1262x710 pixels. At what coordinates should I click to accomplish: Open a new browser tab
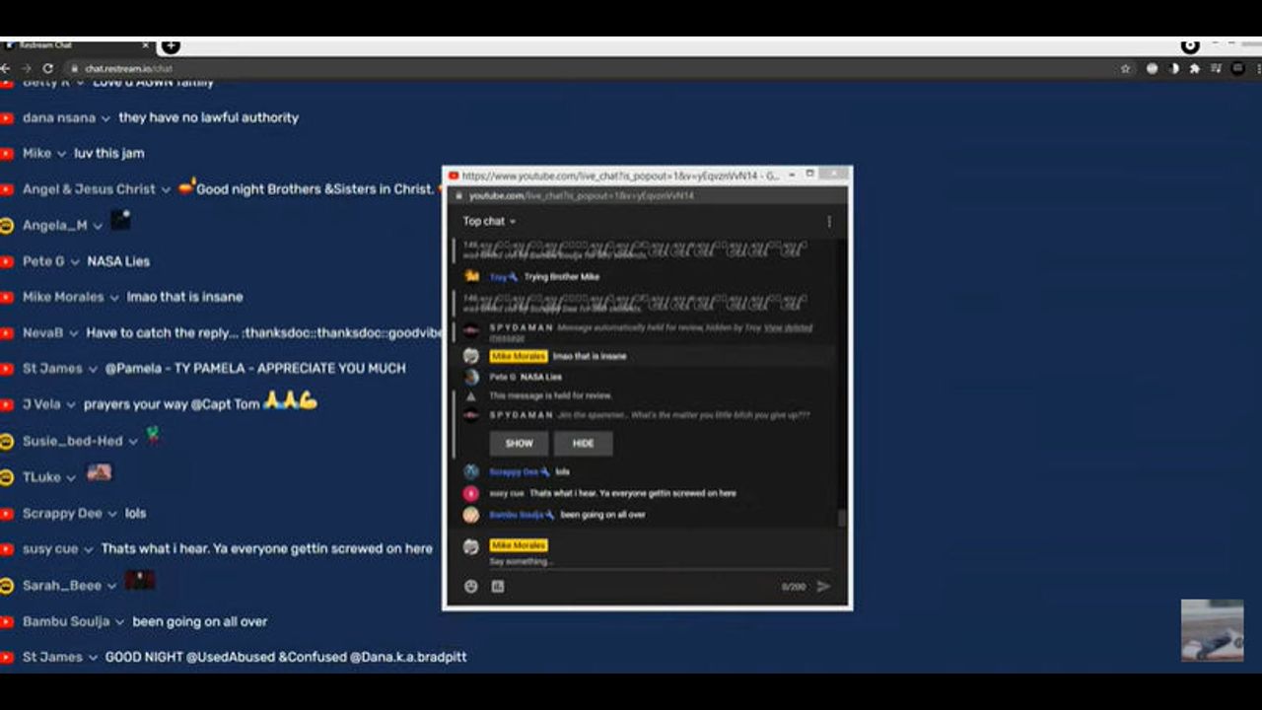click(171, 45)
